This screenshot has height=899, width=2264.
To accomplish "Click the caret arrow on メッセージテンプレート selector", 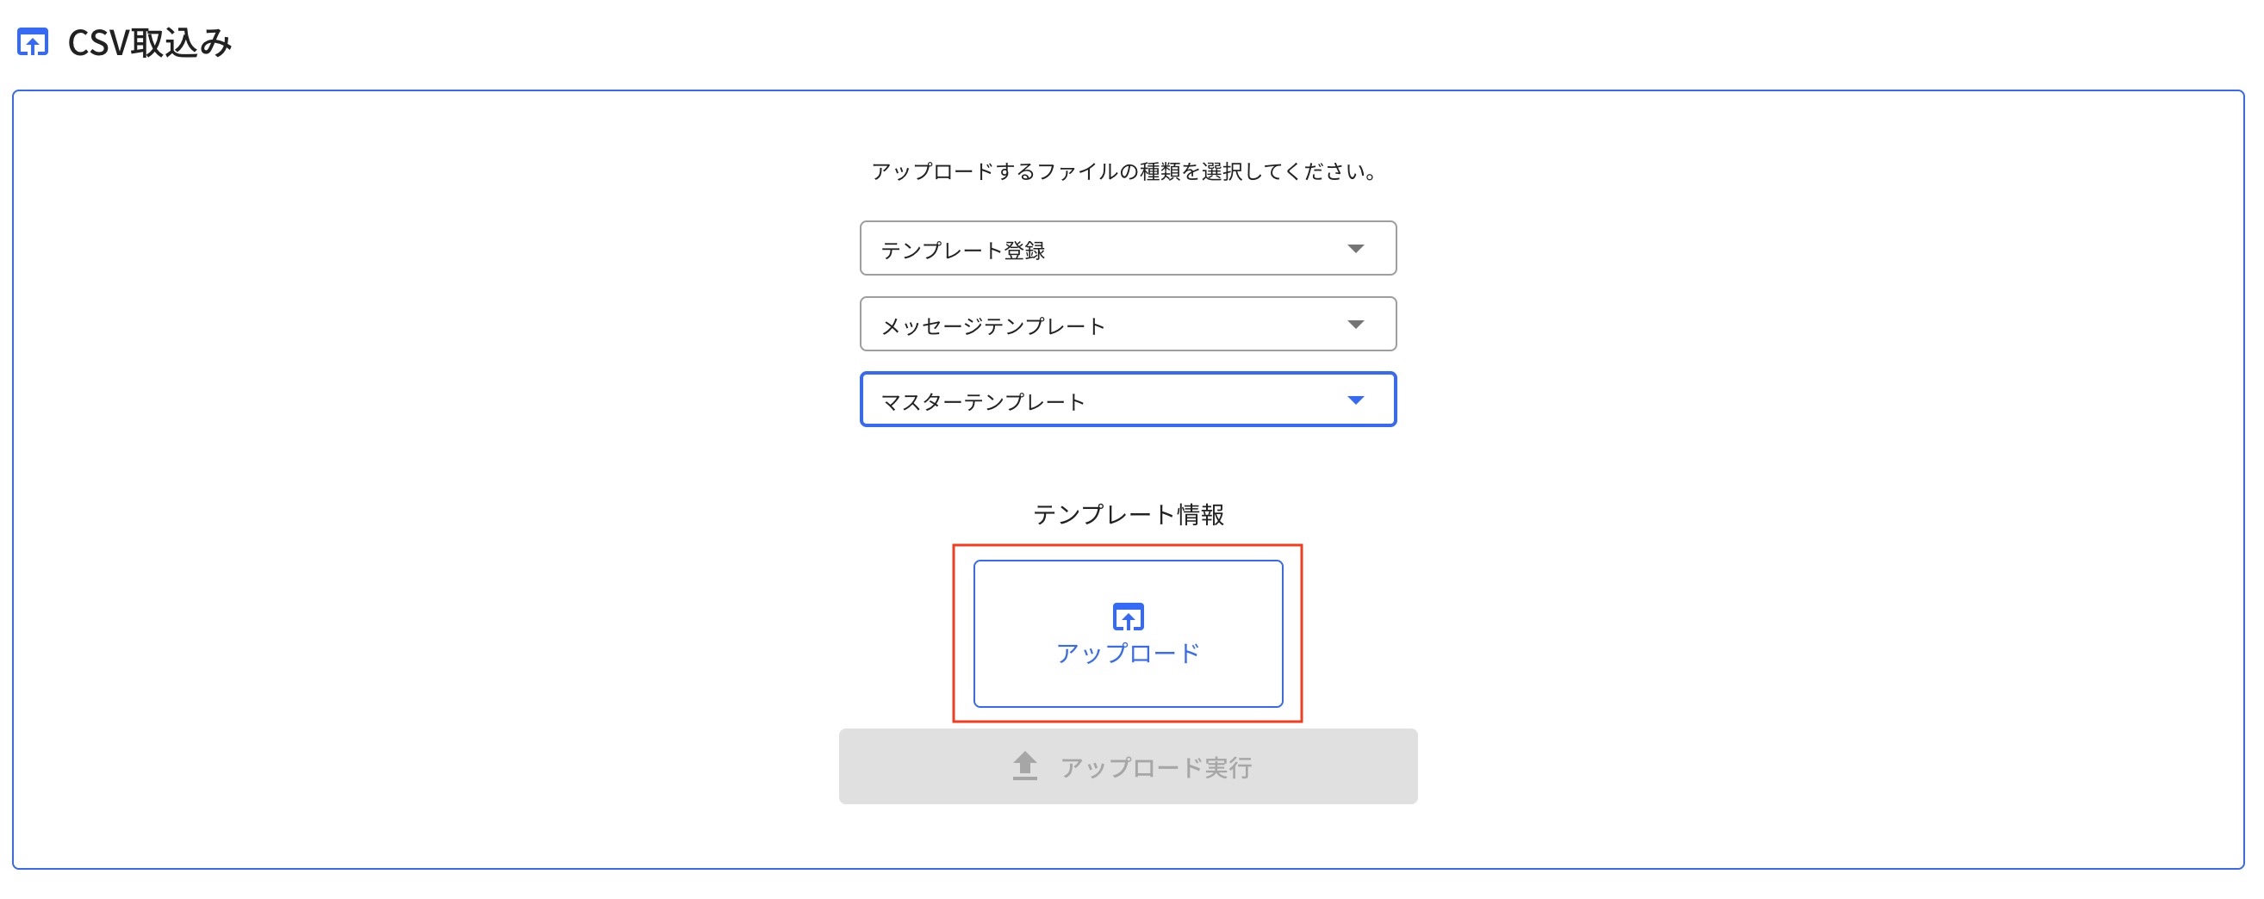I will point(1356,324).
